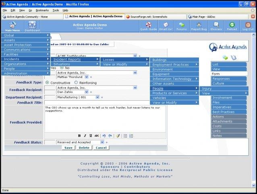Expand the Information Technology submenu
This screenshot has height=194, width=257.
(174, 79)
